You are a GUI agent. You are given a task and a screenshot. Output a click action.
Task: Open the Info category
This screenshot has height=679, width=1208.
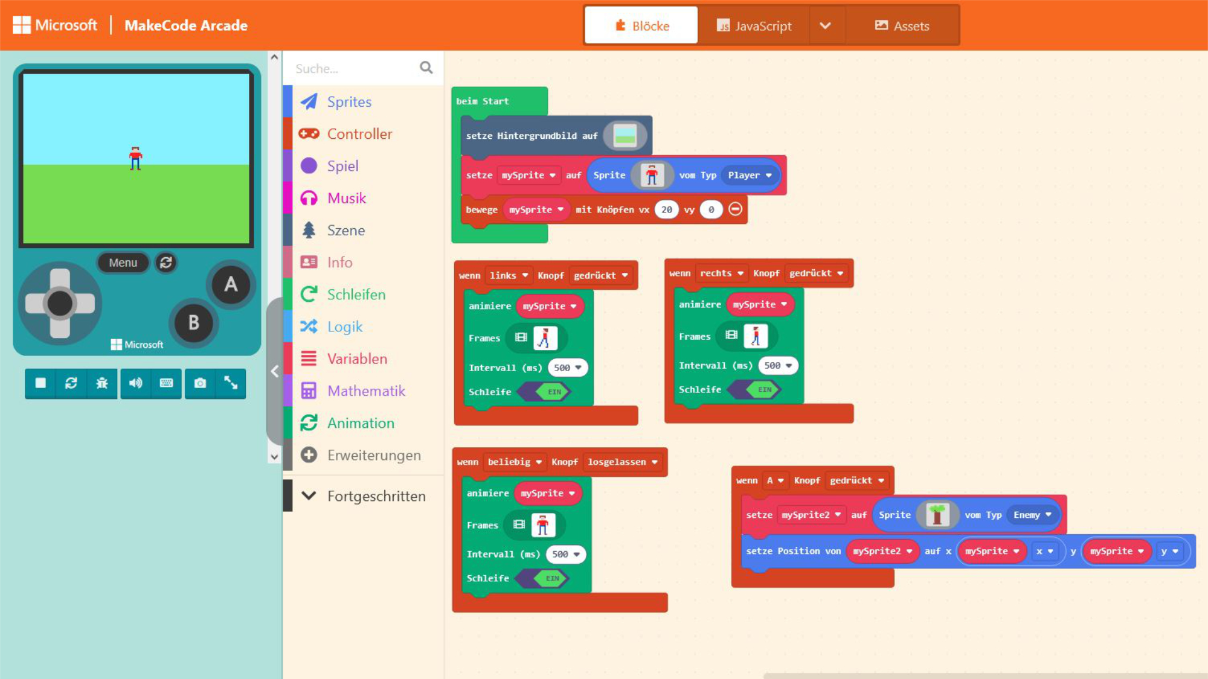tap(364, 262)
